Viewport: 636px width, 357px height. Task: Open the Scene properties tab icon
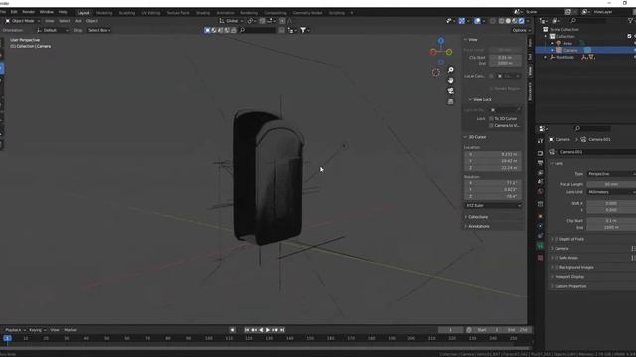[x=540, y=182]
